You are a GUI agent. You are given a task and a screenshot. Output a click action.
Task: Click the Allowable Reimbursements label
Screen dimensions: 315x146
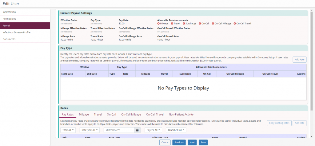click(x=173, y=20)
